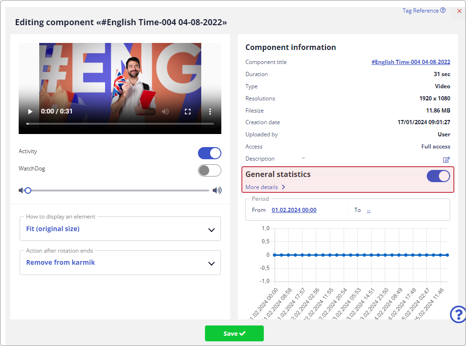Open the Tag Reference link
Viewport: 466px width, 346px height.
424,11
